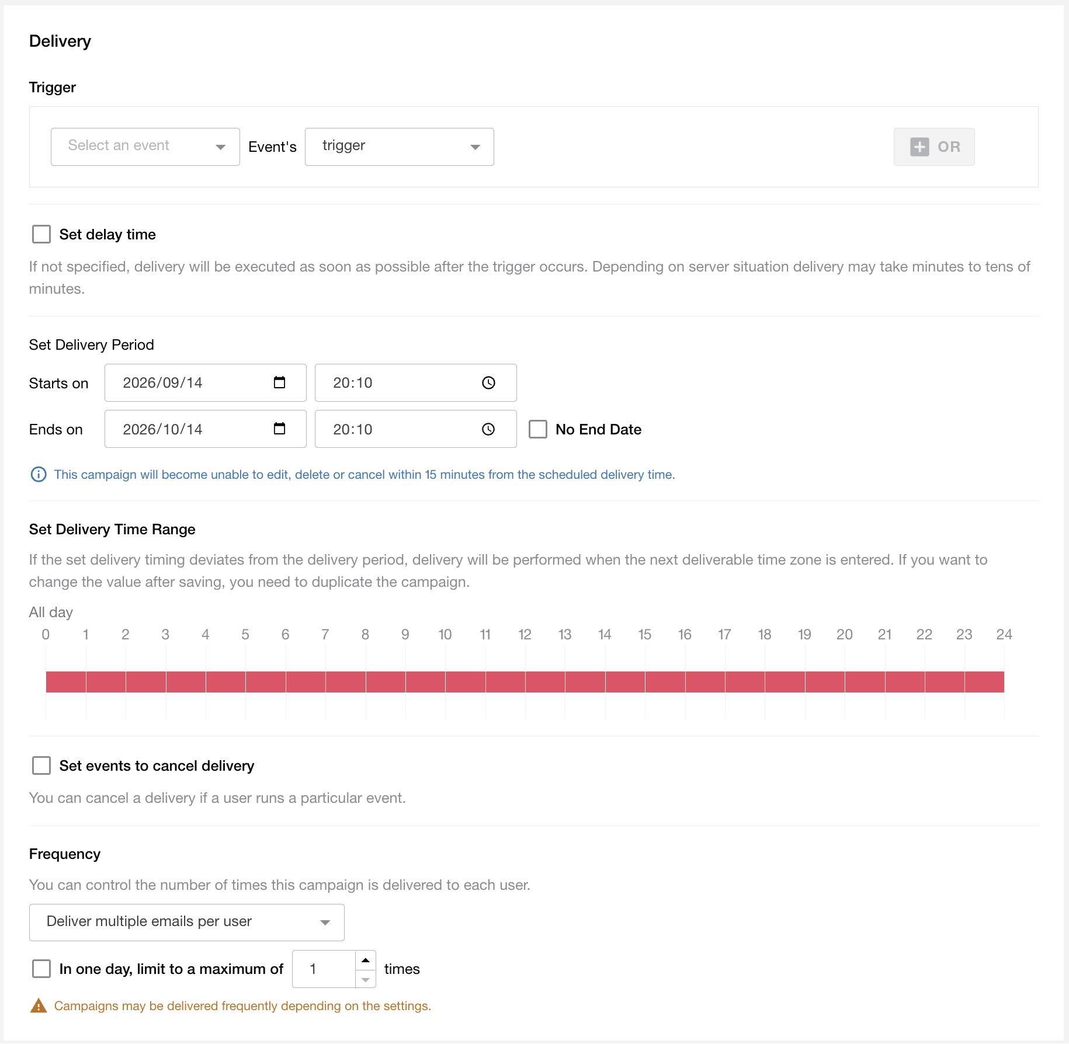This screenshot has height=1044, width=1069.
Task: Click the Set Delivery Time Range heading
Action: pyautogui.click(x=112, y=529)
